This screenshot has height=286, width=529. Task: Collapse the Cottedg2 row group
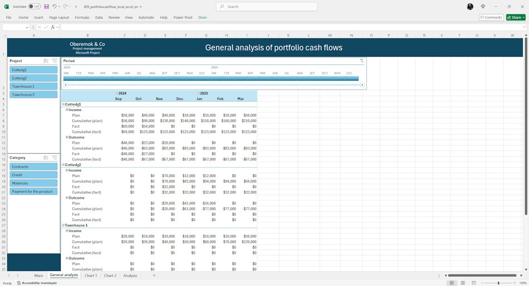pos(63,165)
